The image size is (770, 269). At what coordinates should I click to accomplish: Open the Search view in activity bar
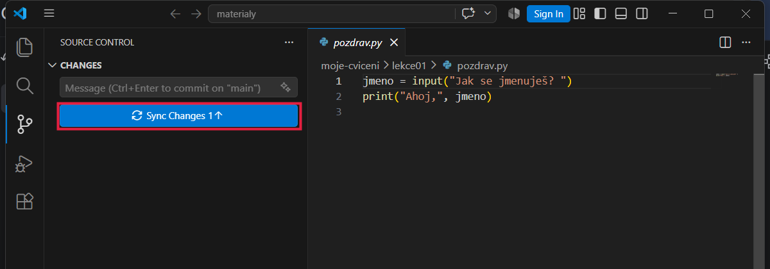(24, 86)
